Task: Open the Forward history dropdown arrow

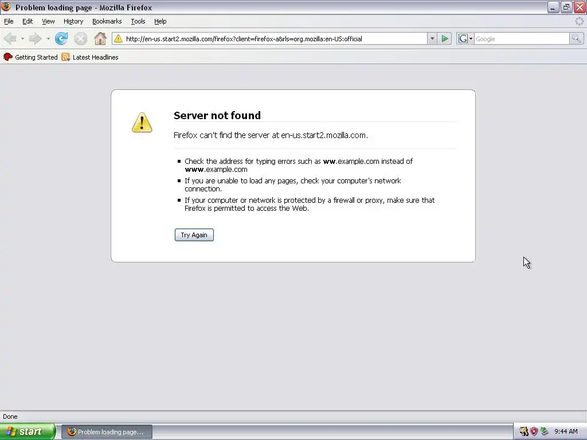Action: pyautogui.click(x=48, y=38)
